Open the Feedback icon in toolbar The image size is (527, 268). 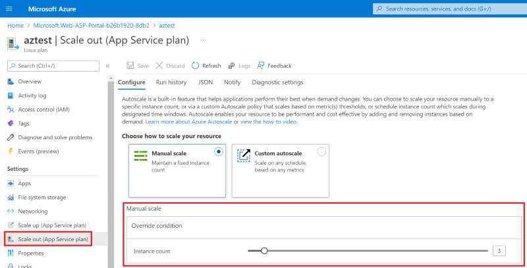point(262,66)
